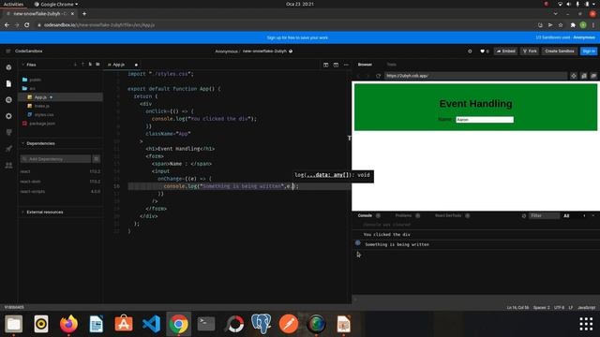Click Activities in the top bar
Viewport: 600px width, 337px height.
[13, 4]
